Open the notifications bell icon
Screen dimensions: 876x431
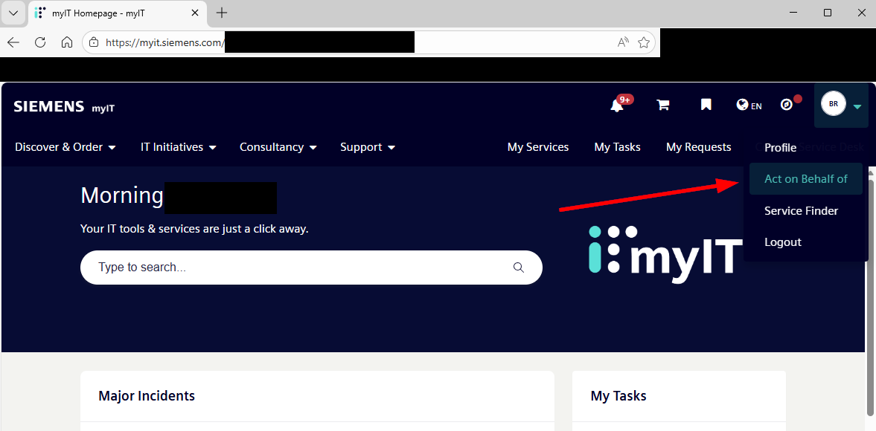pyautogui.click(x=617, y=106)
